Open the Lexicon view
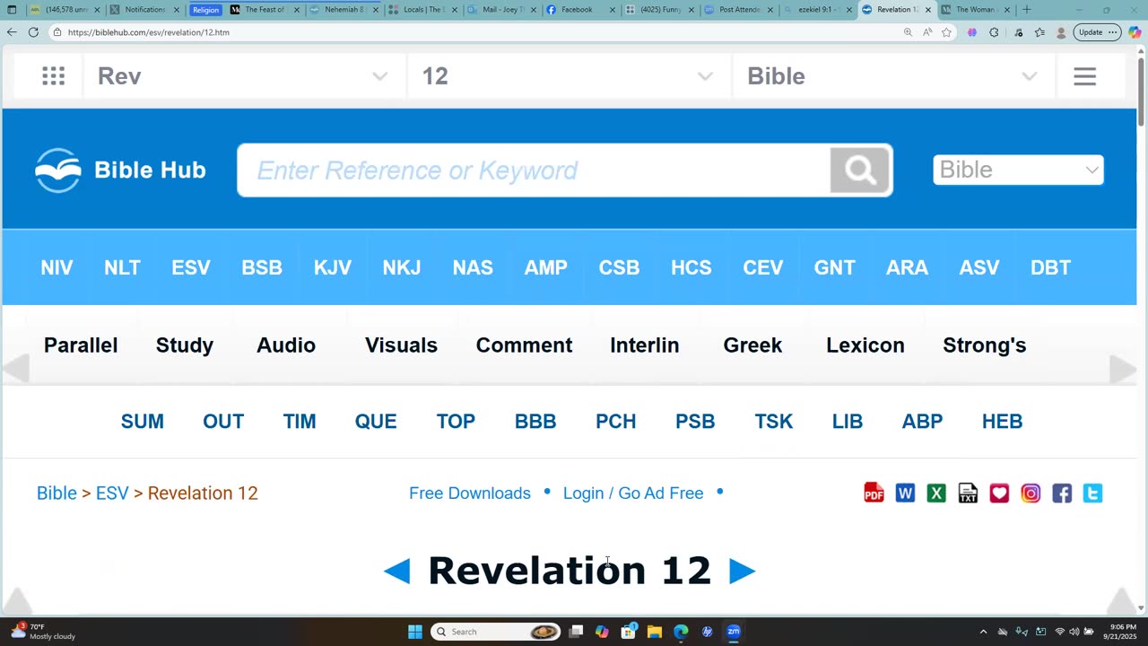This screenshot has height=646, width=1148. pos(865,345)
